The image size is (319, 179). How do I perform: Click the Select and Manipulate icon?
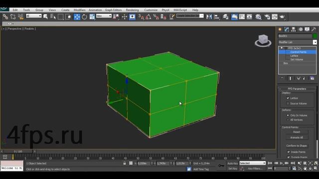[x=124, y=16]
